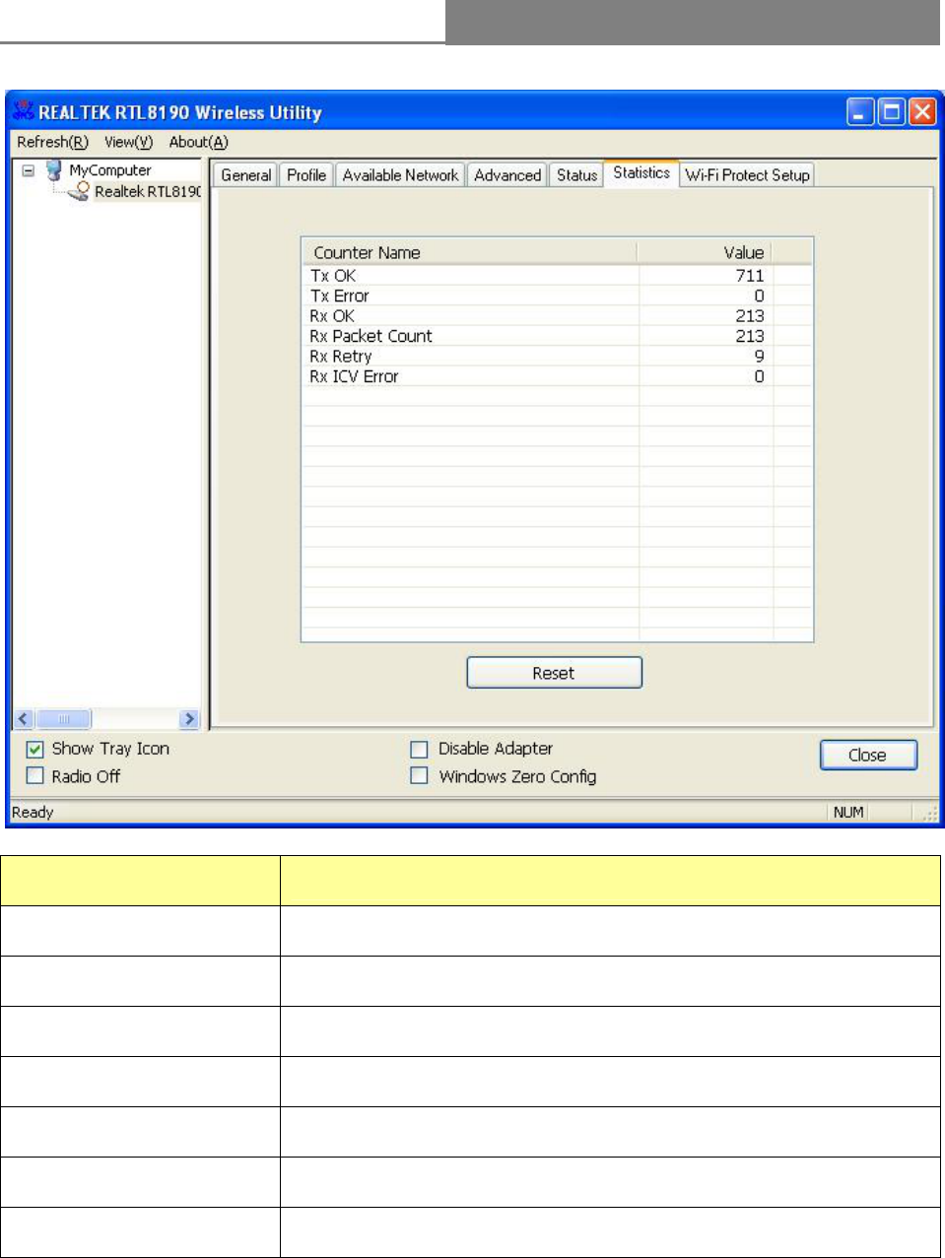
Task: Select the Statistics tab
Action: [x=641, y=172]
